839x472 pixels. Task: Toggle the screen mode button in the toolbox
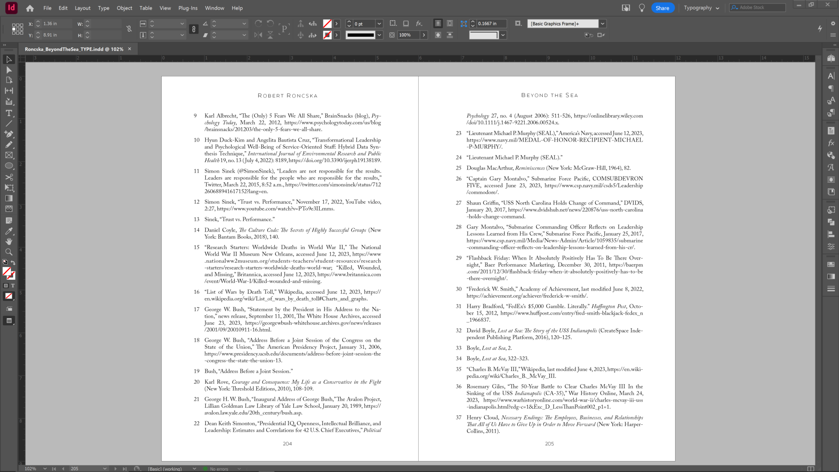tap(9, 321)
